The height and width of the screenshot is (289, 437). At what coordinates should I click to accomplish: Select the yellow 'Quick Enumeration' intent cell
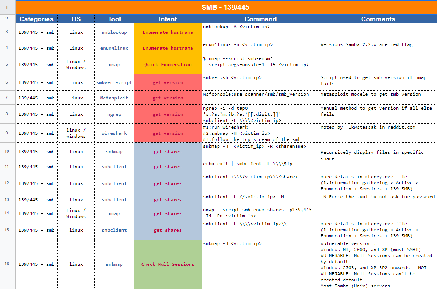click(168, 64)
